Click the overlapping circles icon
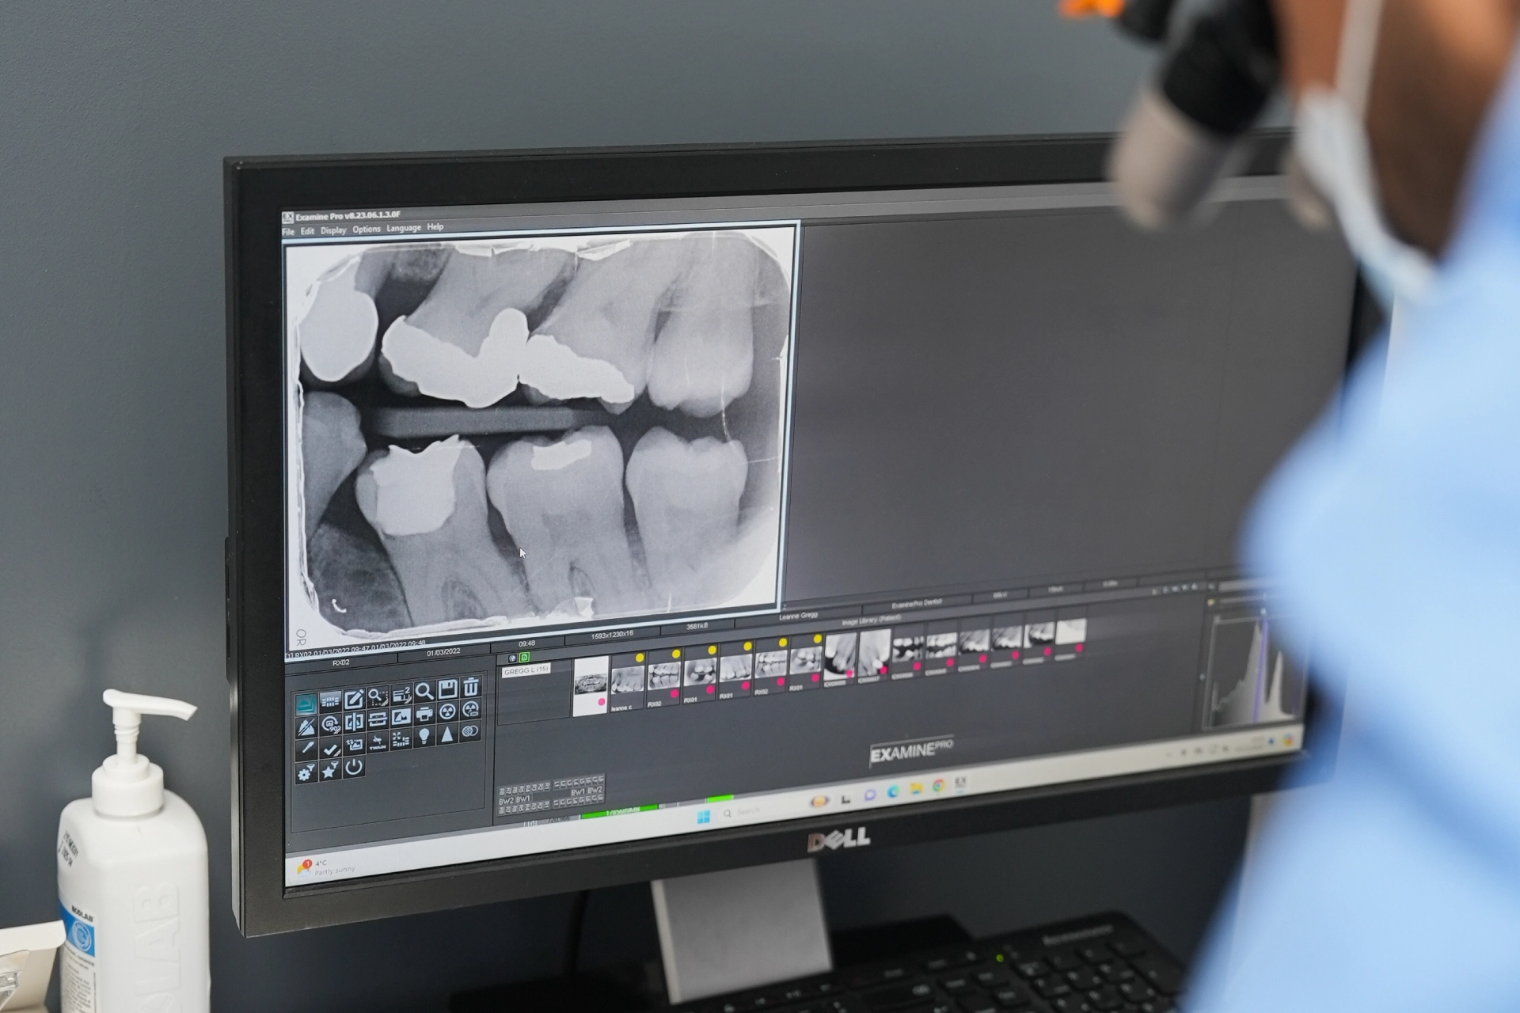Viewport: 1520px width, 1013px height. (x=470, y=731)
